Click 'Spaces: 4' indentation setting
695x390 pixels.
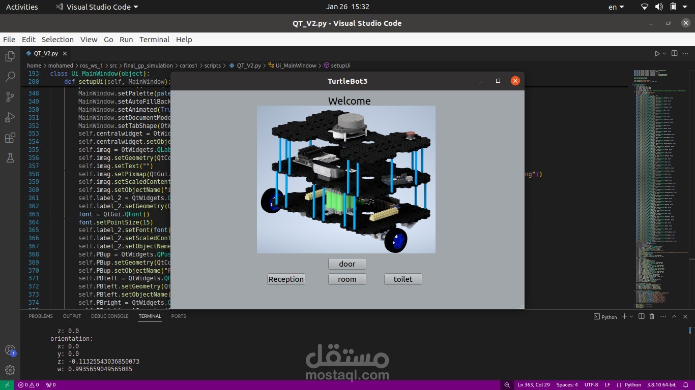point(567,385)
